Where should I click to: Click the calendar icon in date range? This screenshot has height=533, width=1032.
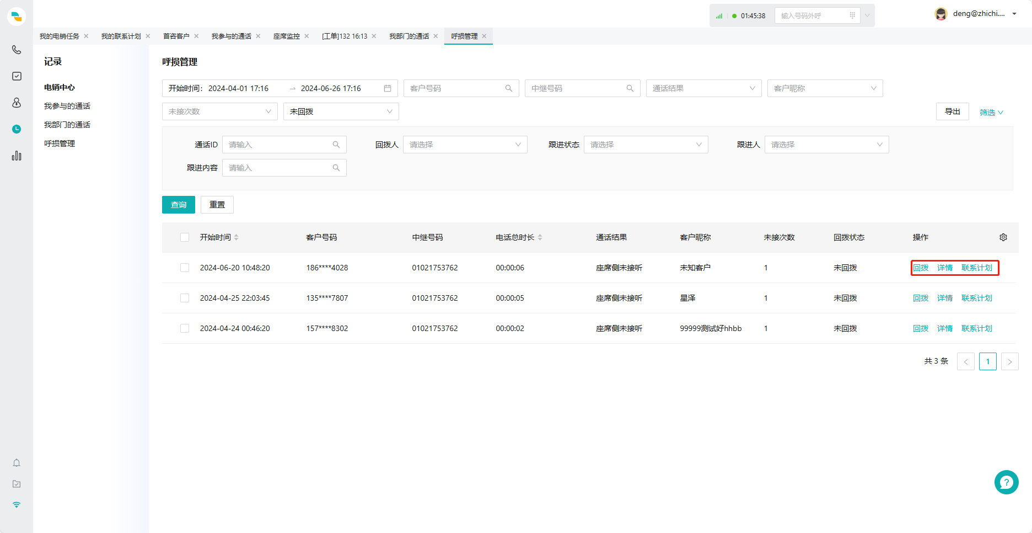coord(388,88)
